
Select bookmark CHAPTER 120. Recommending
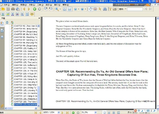pos(25,104)
